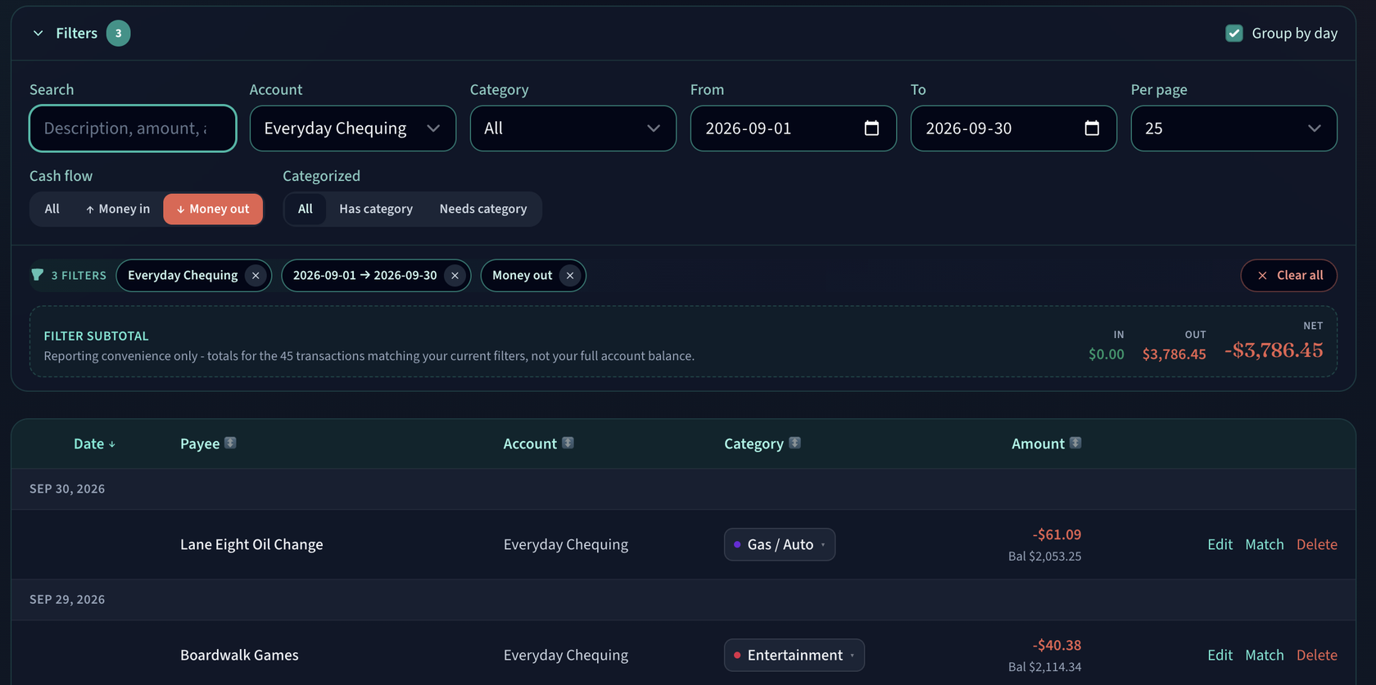The width and height of the screenshot is (1376, 685).
Task: Select Money in cash flow option
Action: click(x=118, y=210)
